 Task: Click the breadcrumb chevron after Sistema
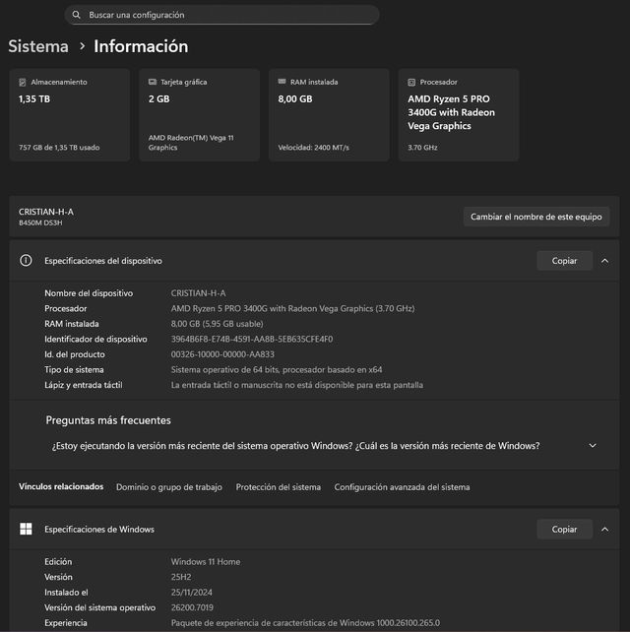click(83, 46)
